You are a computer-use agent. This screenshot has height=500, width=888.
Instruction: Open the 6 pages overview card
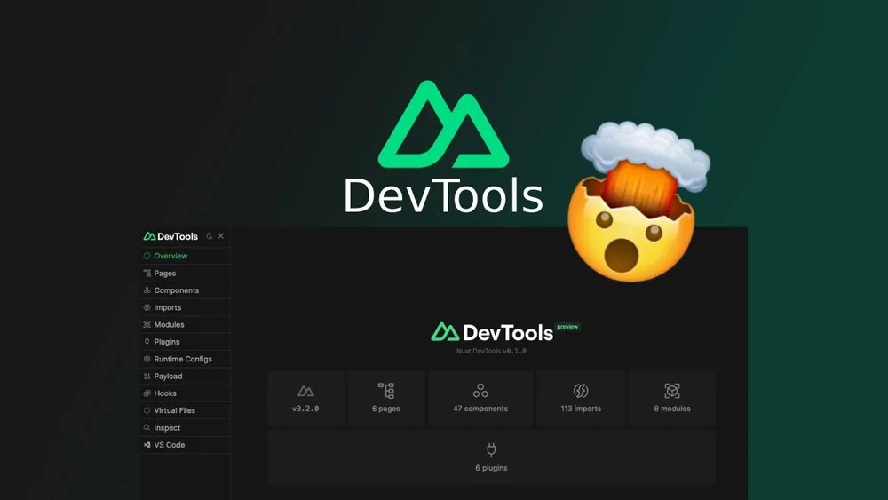pyautogui.click(x=386, y=399)
